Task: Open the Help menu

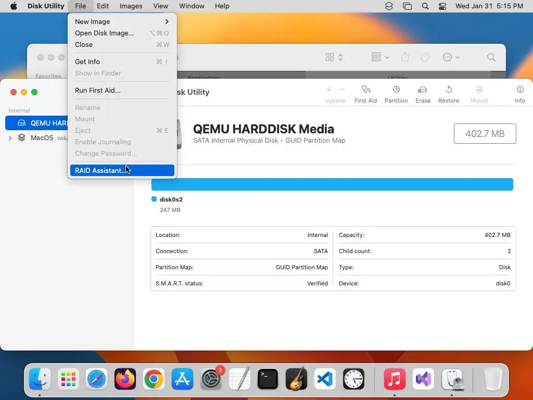Action: pos(222,6)
